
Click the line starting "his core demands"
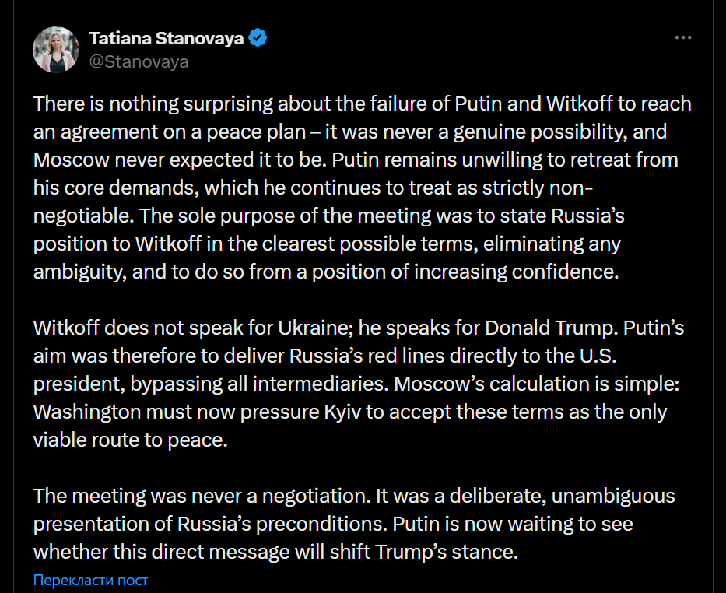tap(314, 187)
